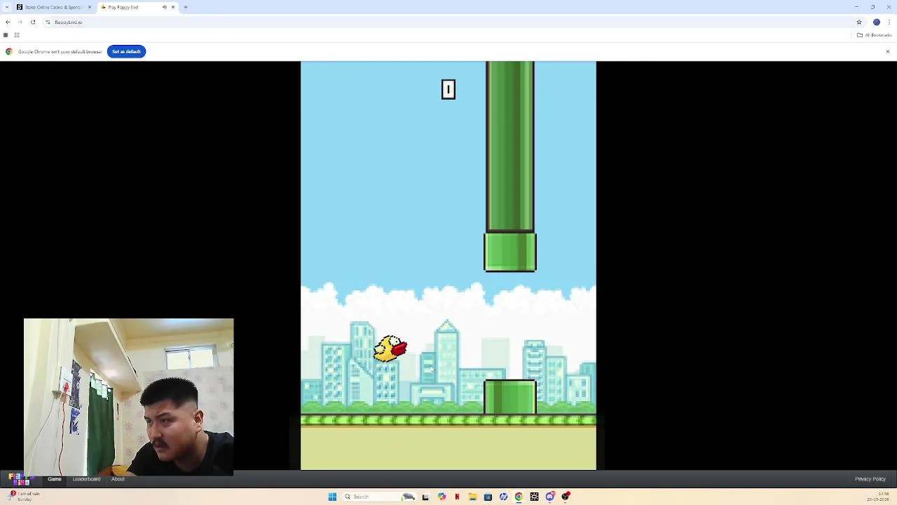The height and width of the screenshot is (505, 897).
Task: View site information for flappybird.io
Action: [x=48, y=22]
